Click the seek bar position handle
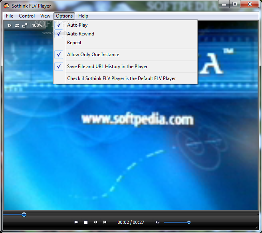 click(24, 215)
